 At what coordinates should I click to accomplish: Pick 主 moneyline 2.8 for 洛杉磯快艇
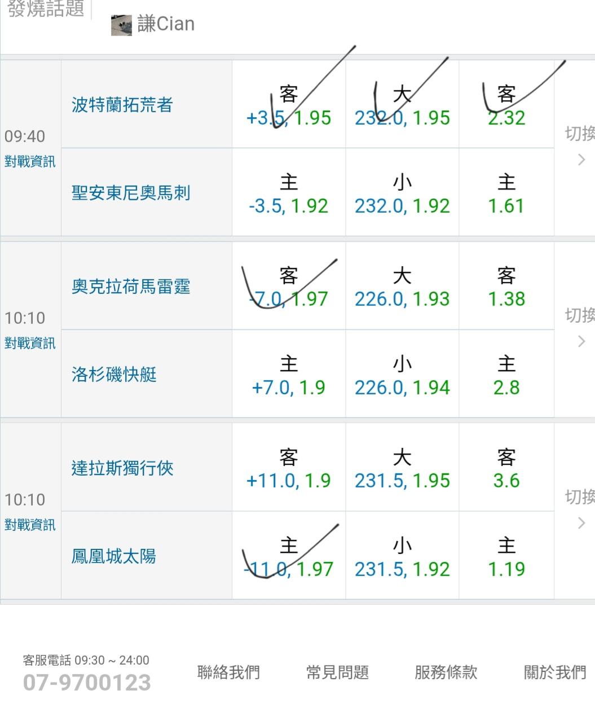tap(506, 375)
